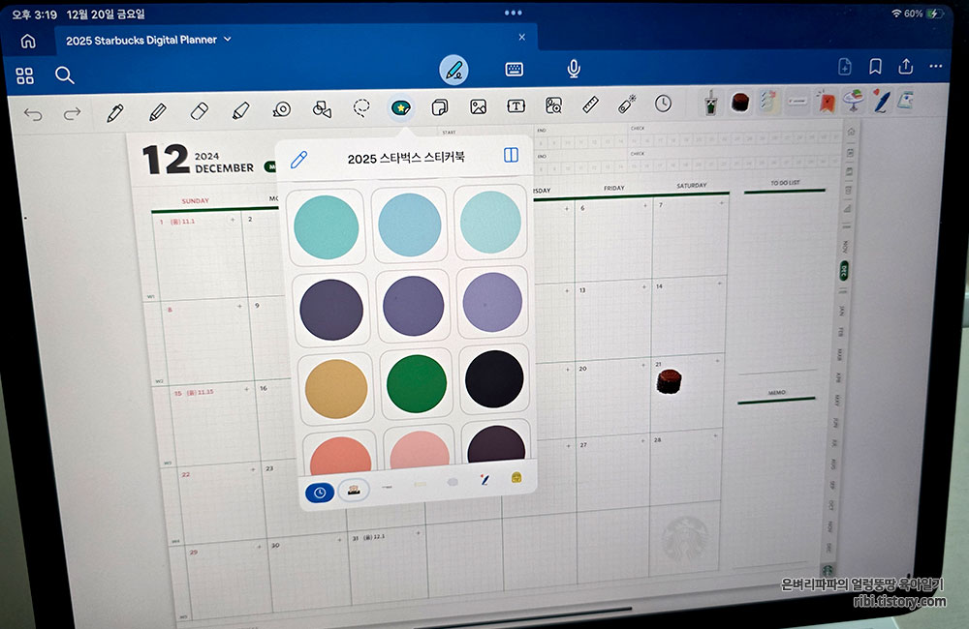Select the Eraser tool
The height and width of the screenshot is (629, 969).
[200, 111]
